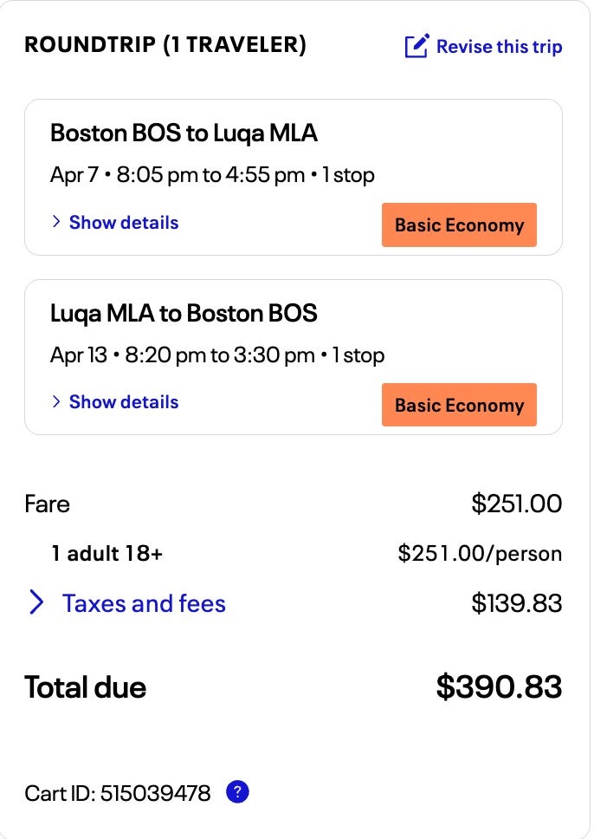Click the blue question mark help icon

click(237, 791)
